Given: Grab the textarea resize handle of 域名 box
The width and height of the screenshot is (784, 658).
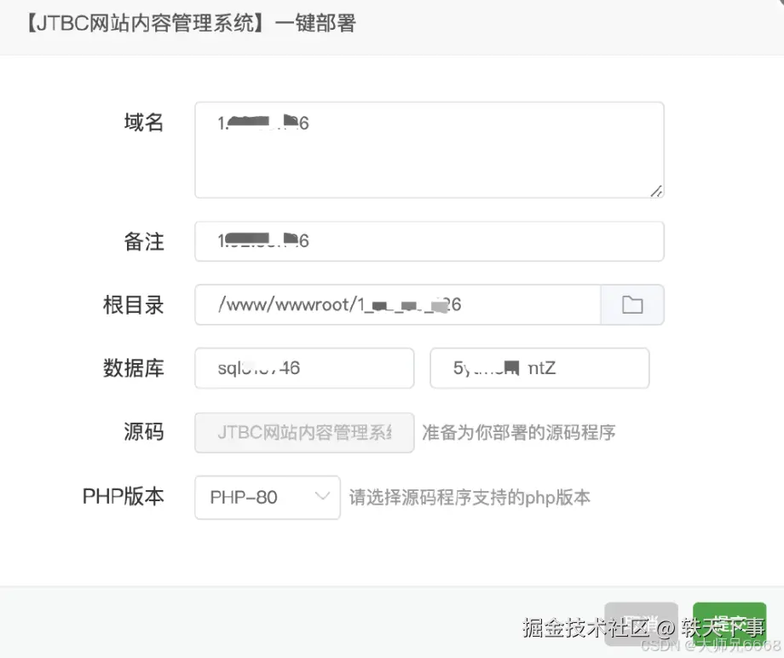Looking at the screenshot, I should [656, 191].
